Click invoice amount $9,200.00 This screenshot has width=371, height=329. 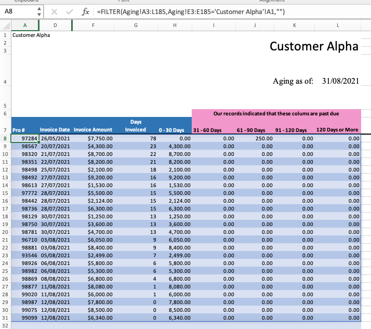100,178
